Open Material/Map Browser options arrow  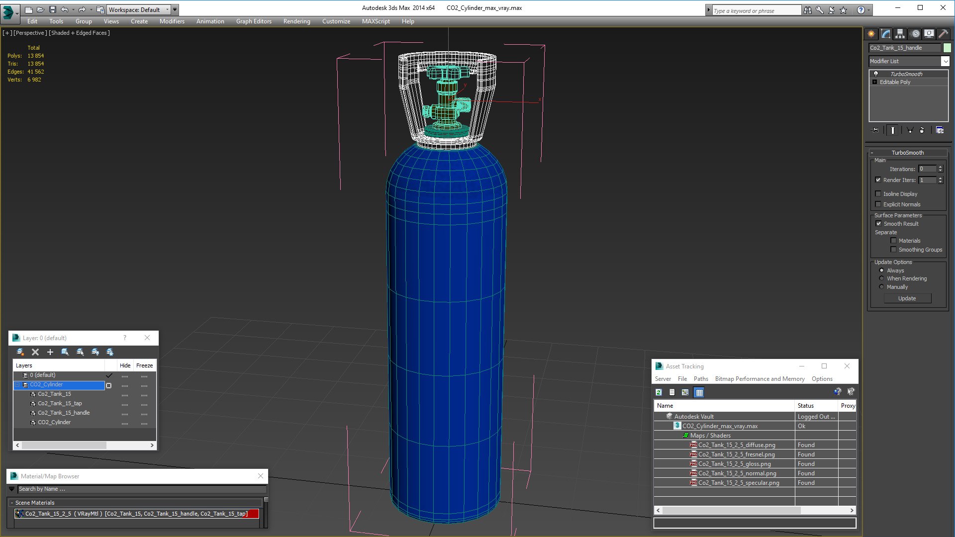point(12,489)
